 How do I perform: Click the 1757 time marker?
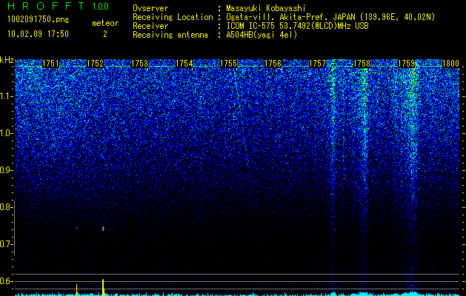tap(317, 64)
